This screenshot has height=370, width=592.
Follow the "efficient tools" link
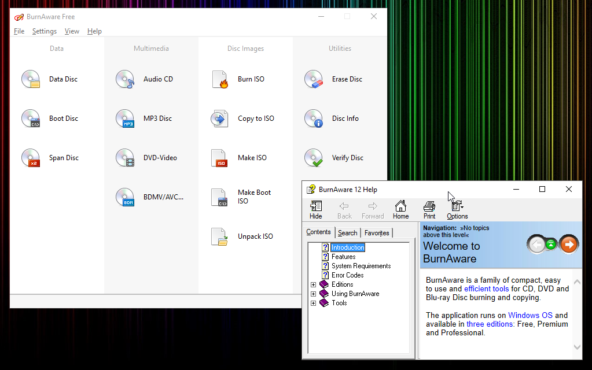coord(486,289)
